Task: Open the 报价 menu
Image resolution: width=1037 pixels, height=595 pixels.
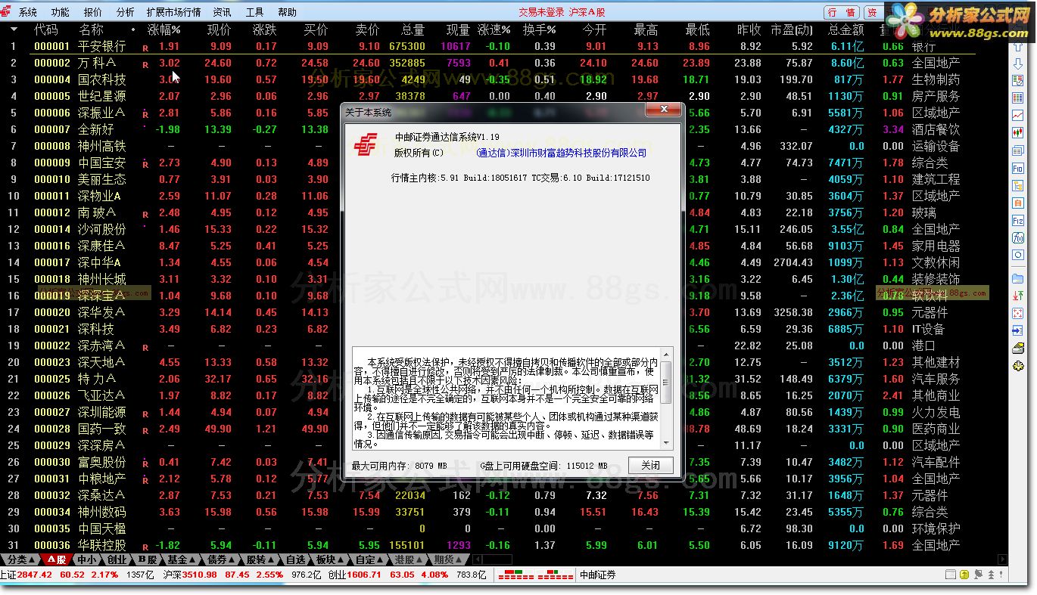Action: (x=93, y=12)
